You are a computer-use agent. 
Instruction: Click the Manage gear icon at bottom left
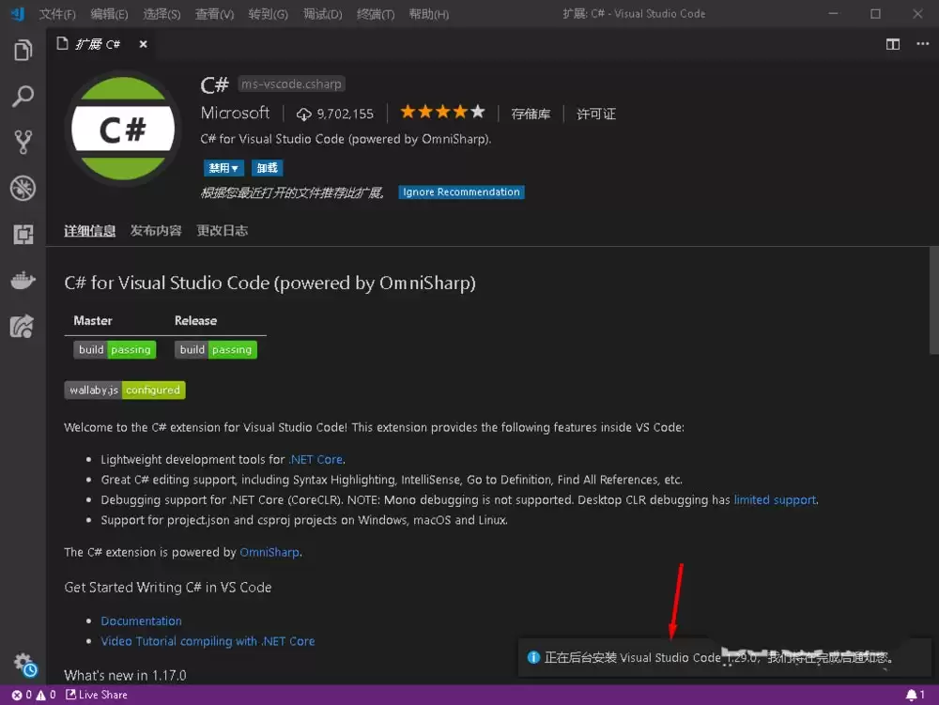[x=23, y=663]
